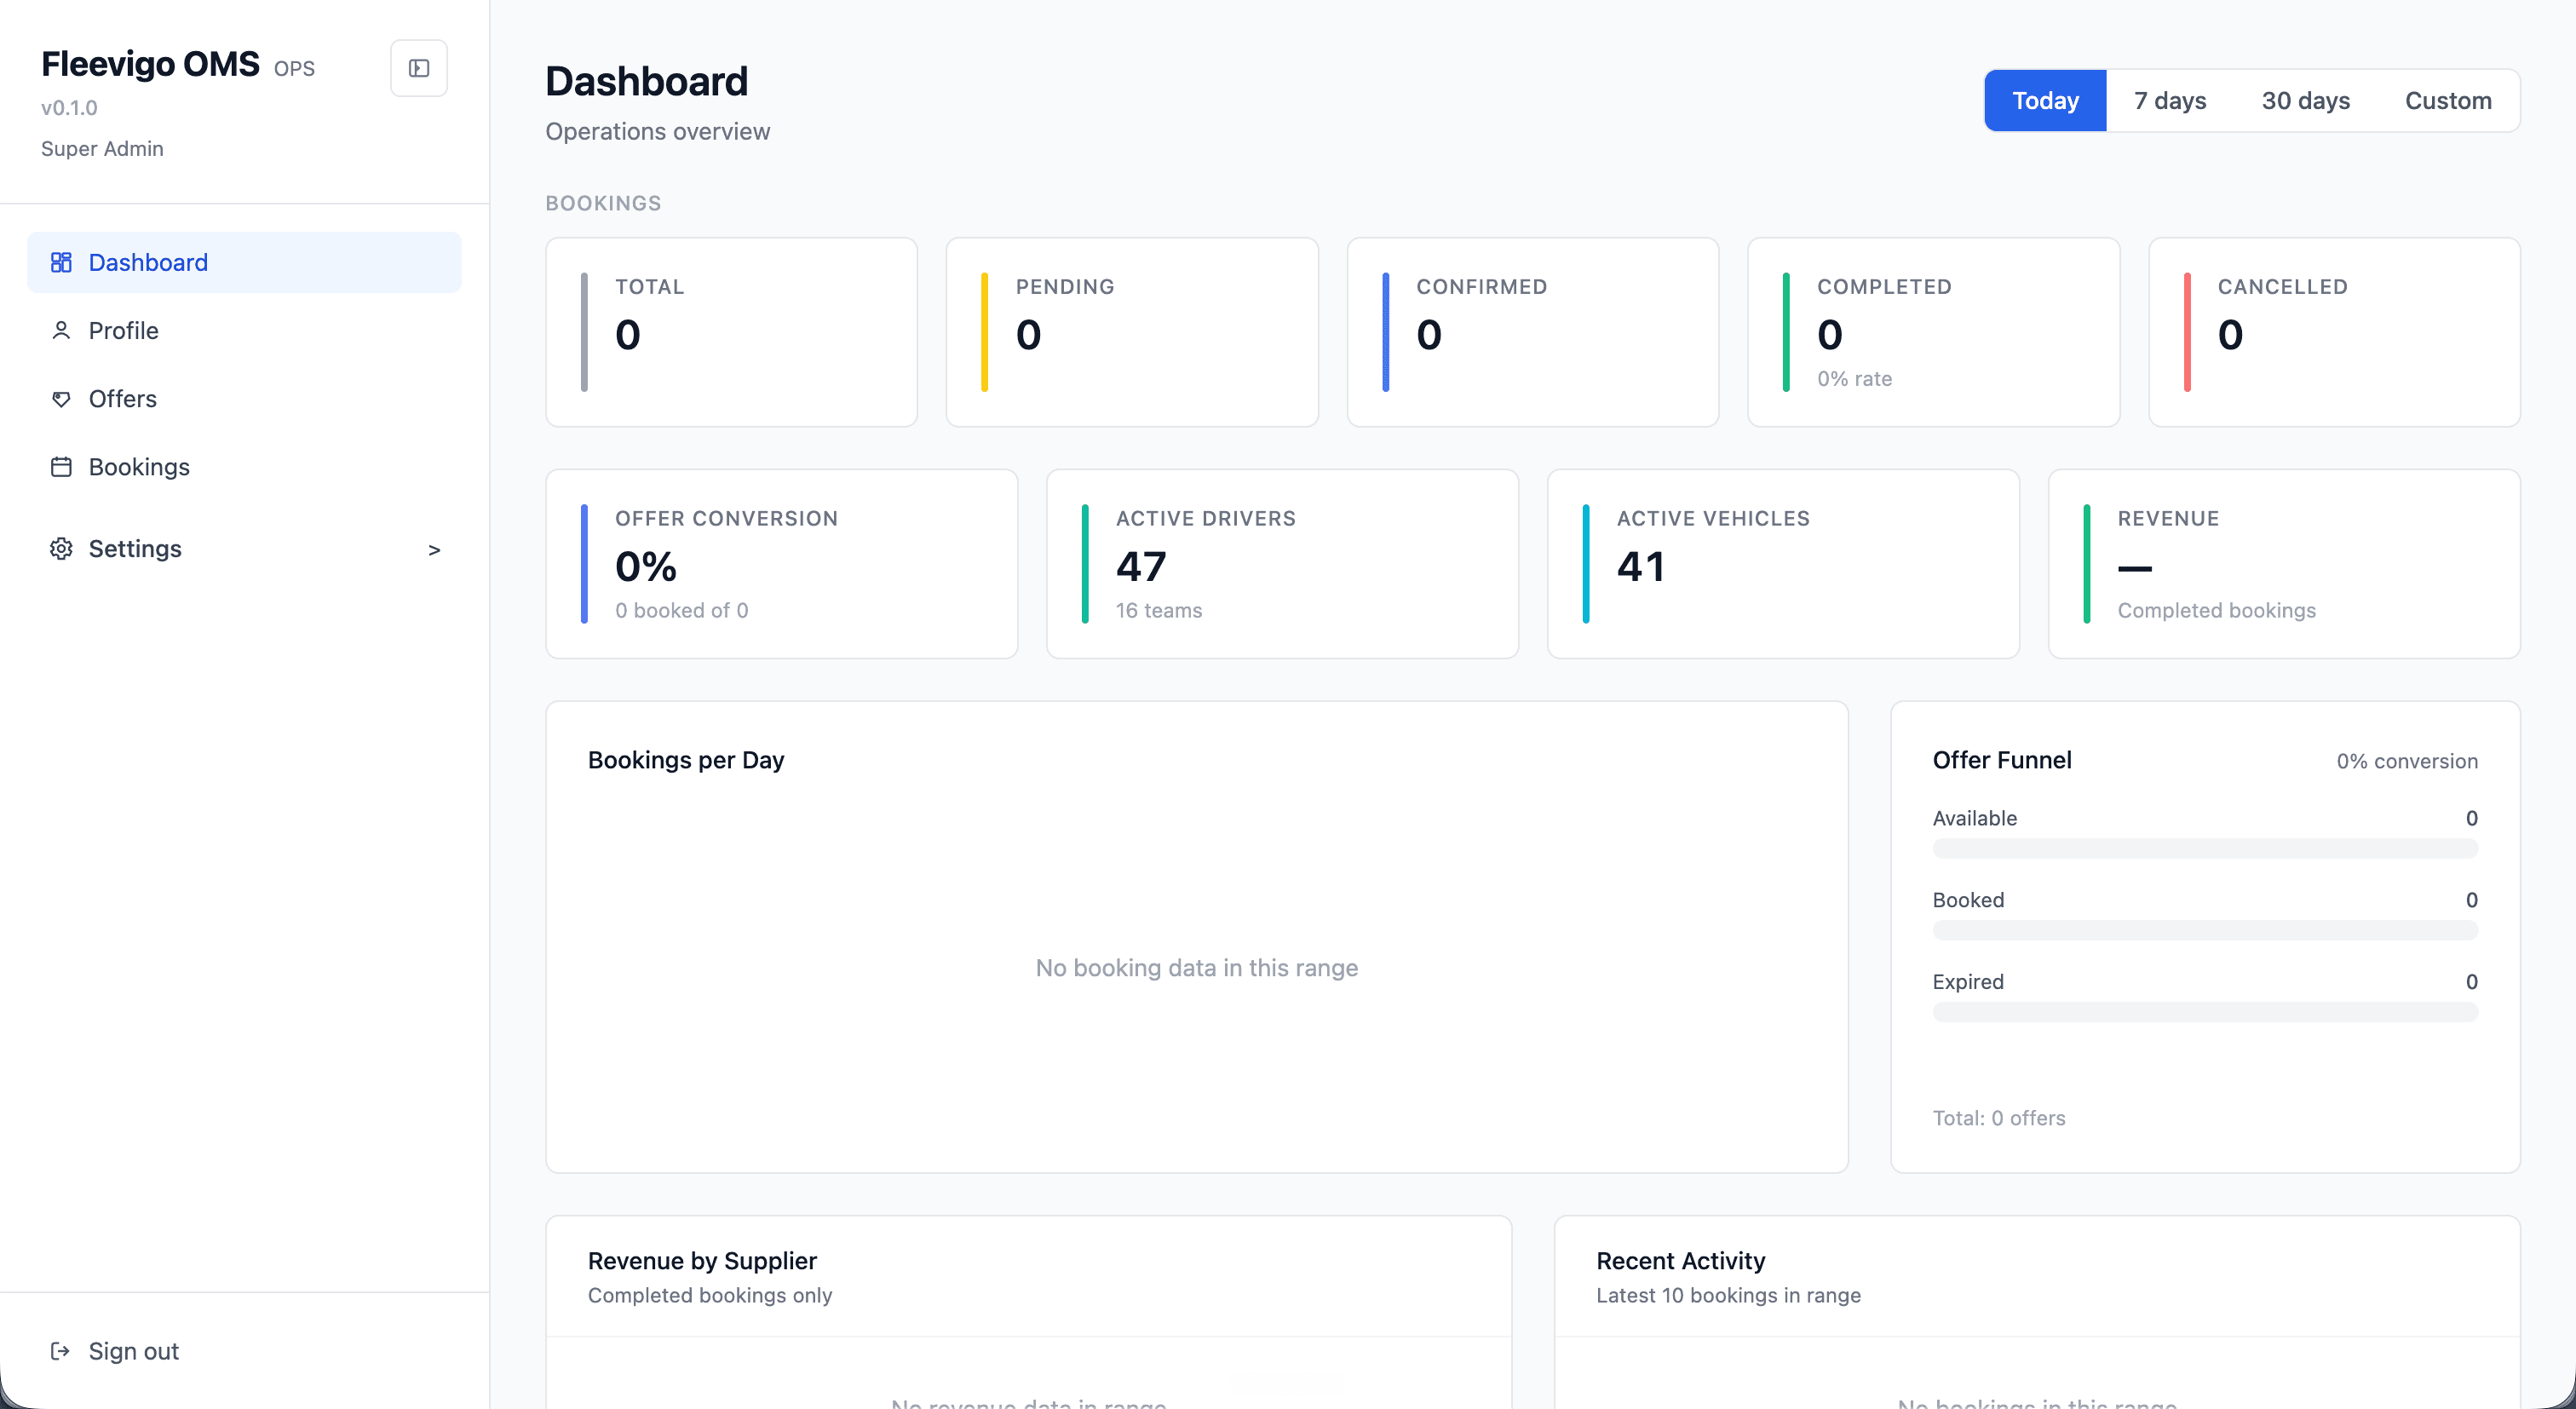This screenshot has width=2576, height=1409.
Task: Open Settings in the sidebar
Action: click(x=244, y=549)
